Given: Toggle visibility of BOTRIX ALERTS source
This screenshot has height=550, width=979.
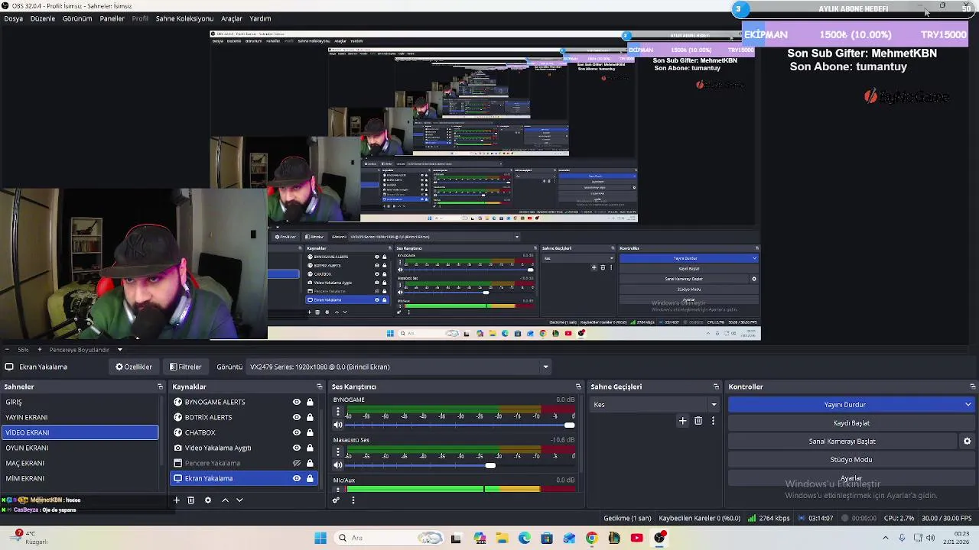Looking at the screenshot, I should (297, 417).
